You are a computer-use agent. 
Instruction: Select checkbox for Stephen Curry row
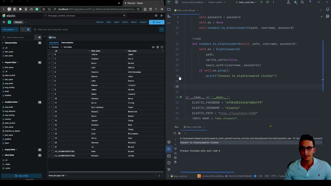[52, 59]
